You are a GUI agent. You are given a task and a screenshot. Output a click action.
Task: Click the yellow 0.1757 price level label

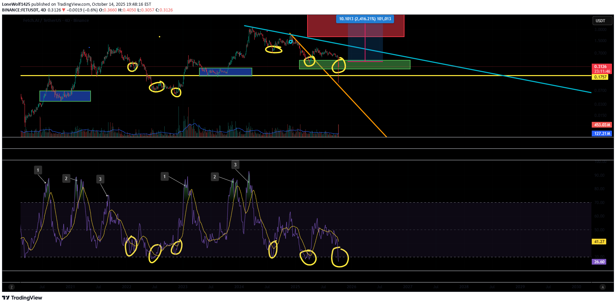click(x=600, y=77)
